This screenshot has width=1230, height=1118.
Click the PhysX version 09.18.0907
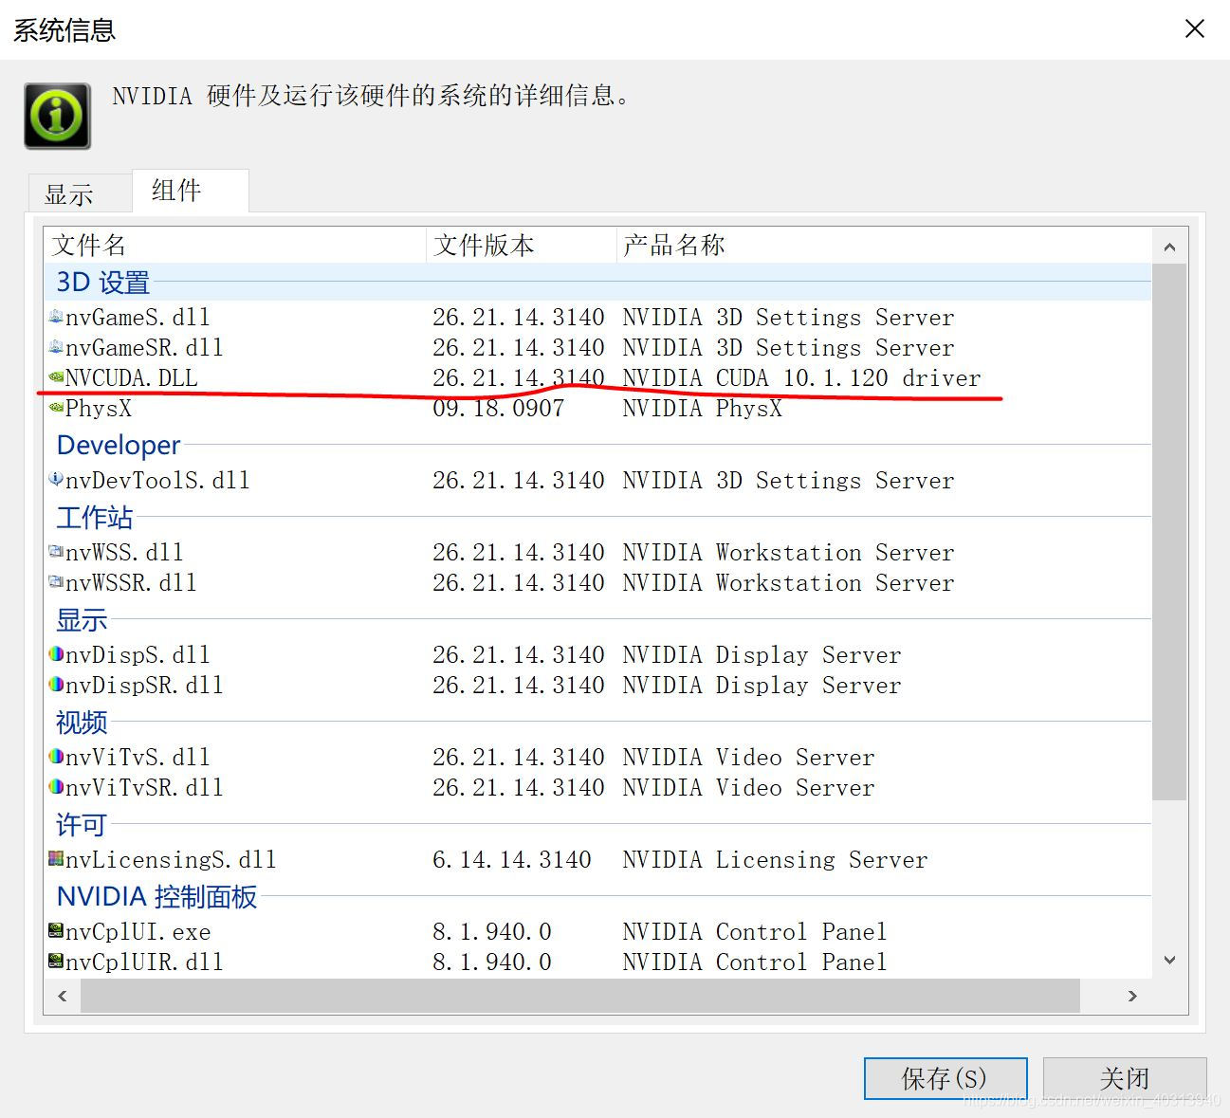499,408
